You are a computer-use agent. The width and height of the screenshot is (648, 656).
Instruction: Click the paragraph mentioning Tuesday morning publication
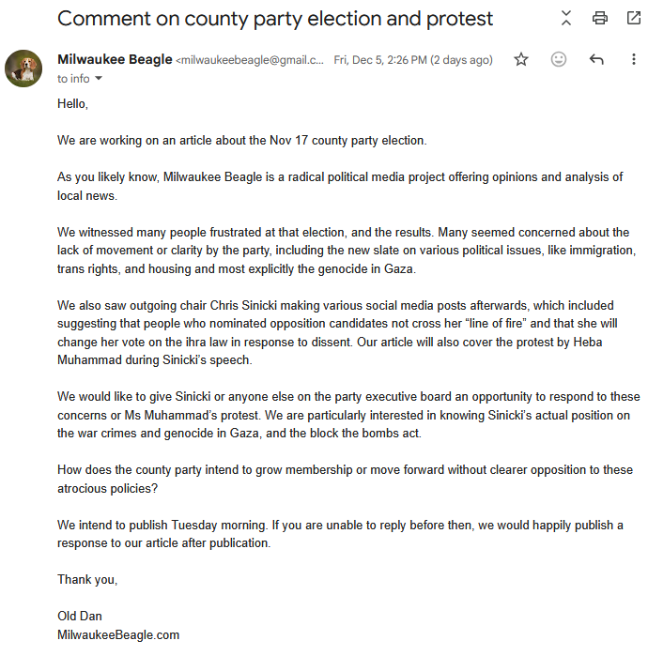pyautogui.click(x=340, y=534)
